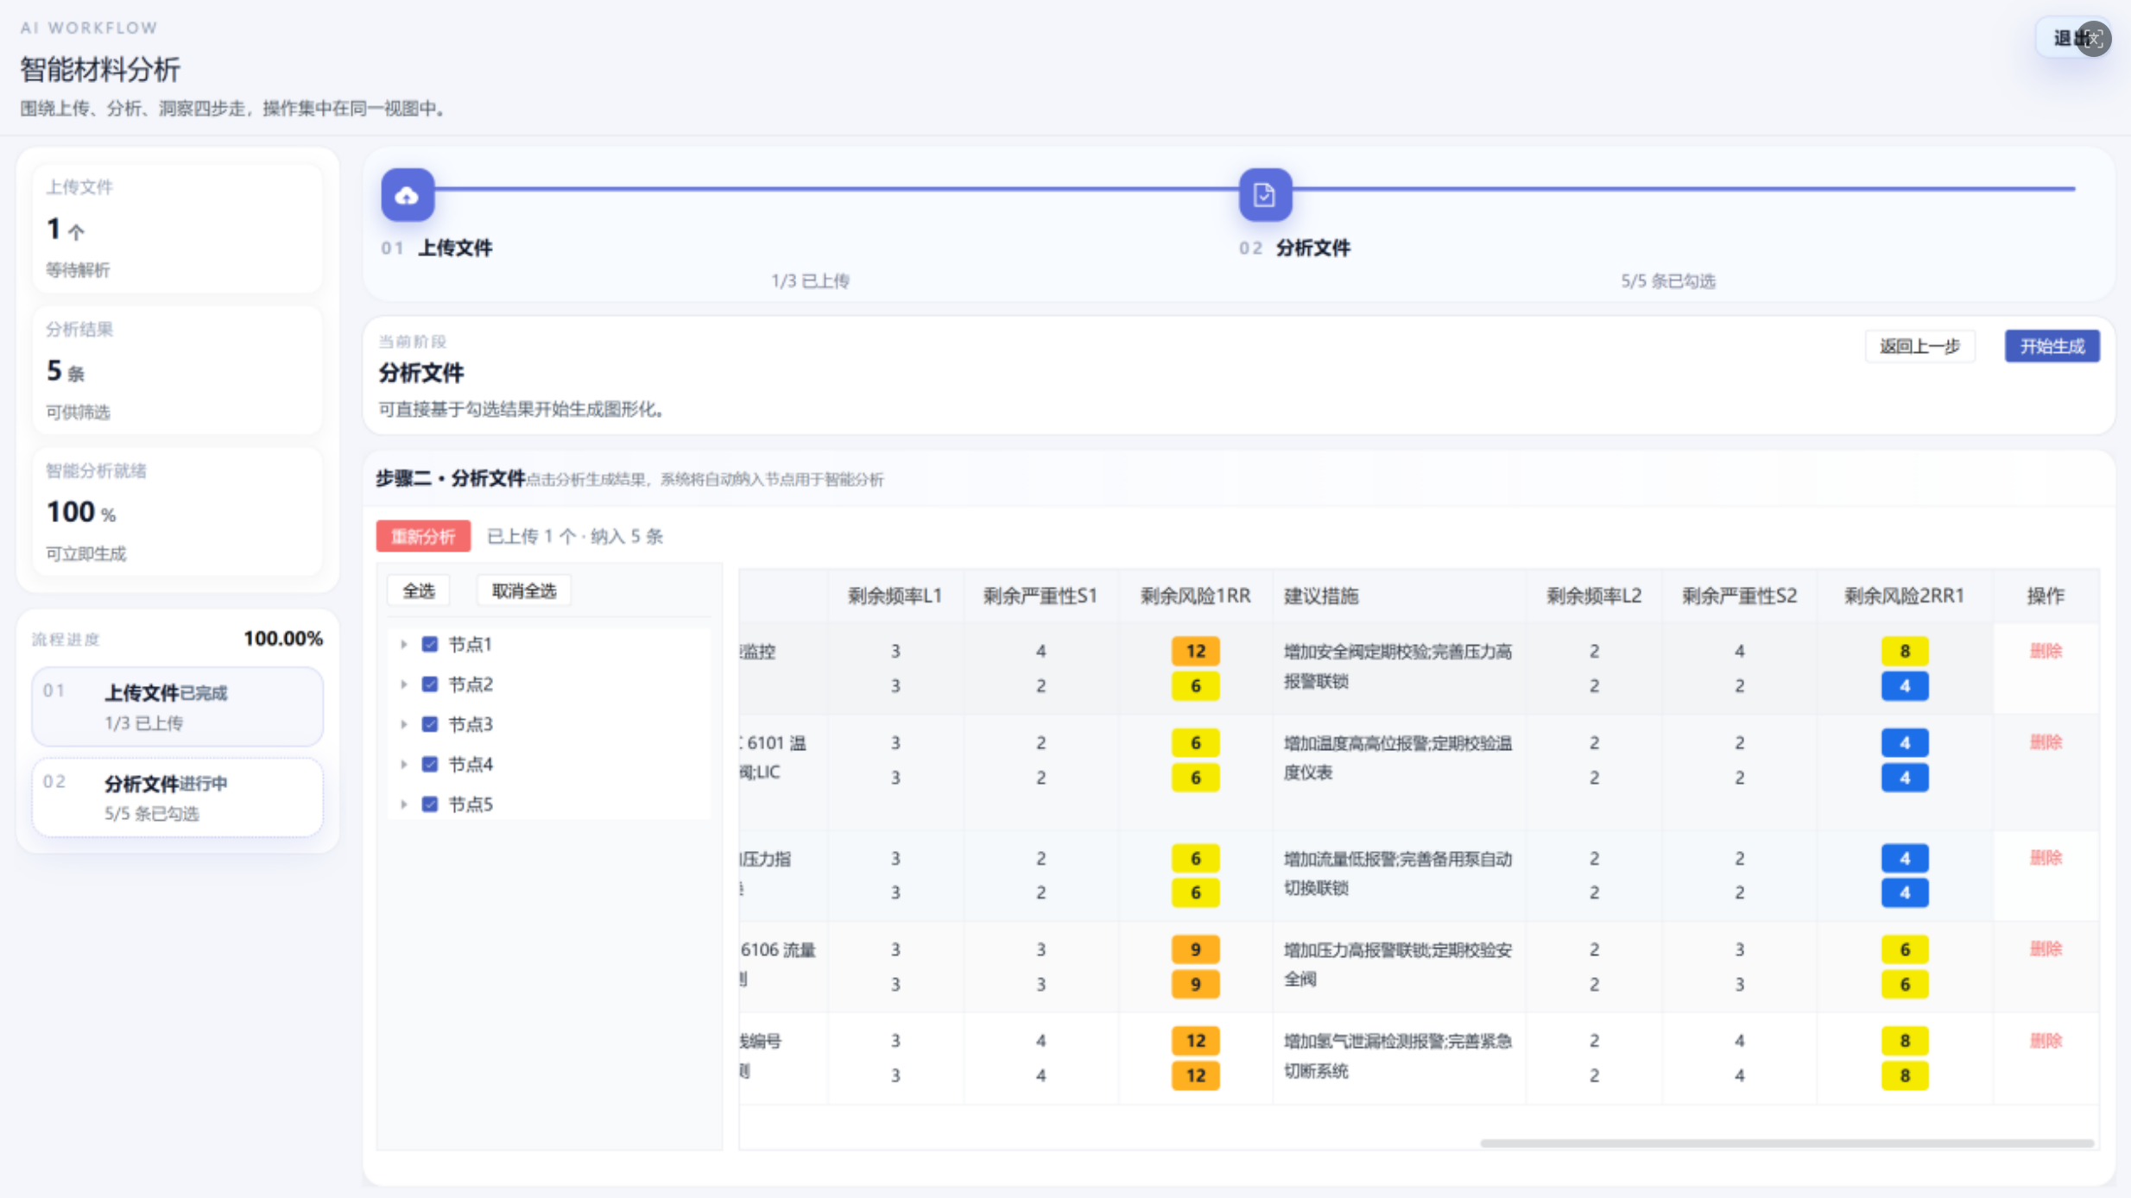
Task: Click the cloud upload step icon
Action: click(x=408, y=195)
